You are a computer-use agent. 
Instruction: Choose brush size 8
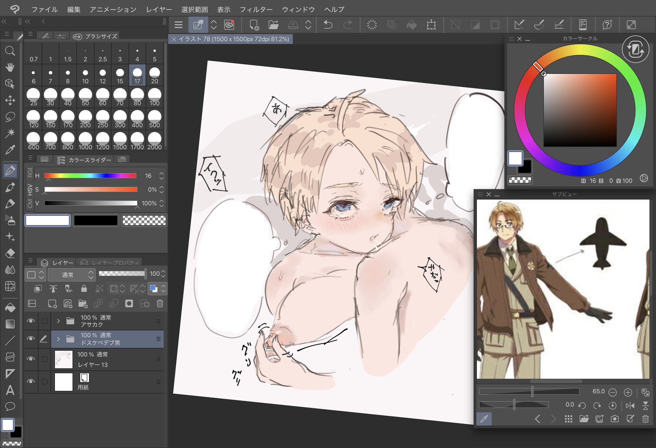(x=68, y=76)
